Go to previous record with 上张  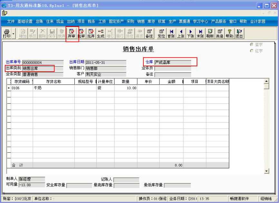coord(181,34)
